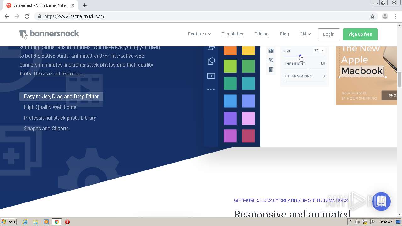Reload the current page

pyautogui.click(x=27, y=16)
